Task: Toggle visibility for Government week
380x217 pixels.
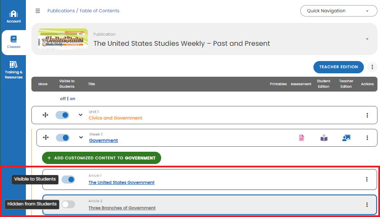Action: point(63,138)
